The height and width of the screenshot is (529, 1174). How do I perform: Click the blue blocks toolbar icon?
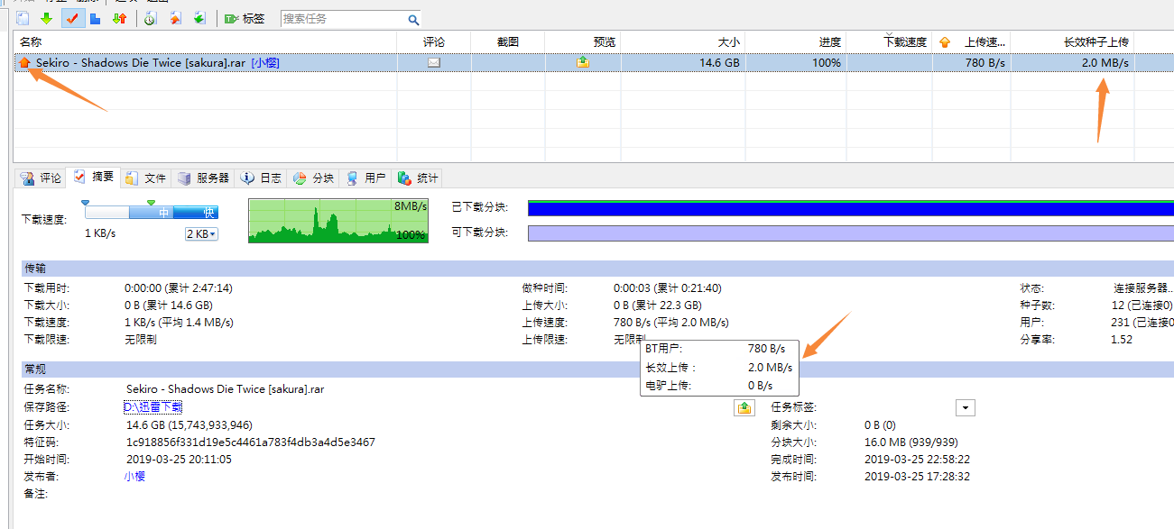[95, 18]
